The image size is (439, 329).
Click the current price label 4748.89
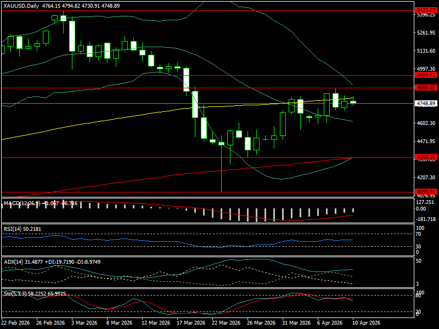pos(426,103)
